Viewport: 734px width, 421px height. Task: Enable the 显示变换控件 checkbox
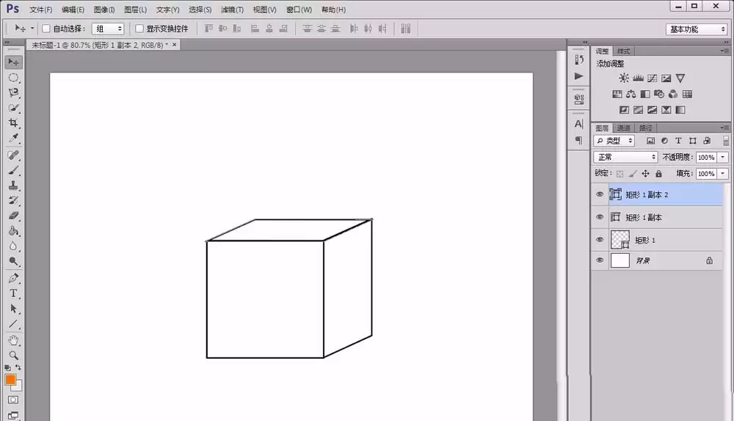pos(139,29)
